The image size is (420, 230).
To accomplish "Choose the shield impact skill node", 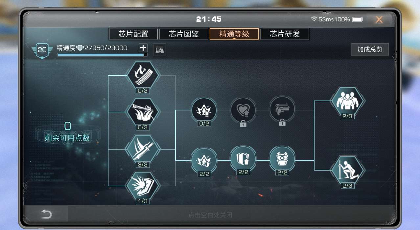I will coord(142,186).
